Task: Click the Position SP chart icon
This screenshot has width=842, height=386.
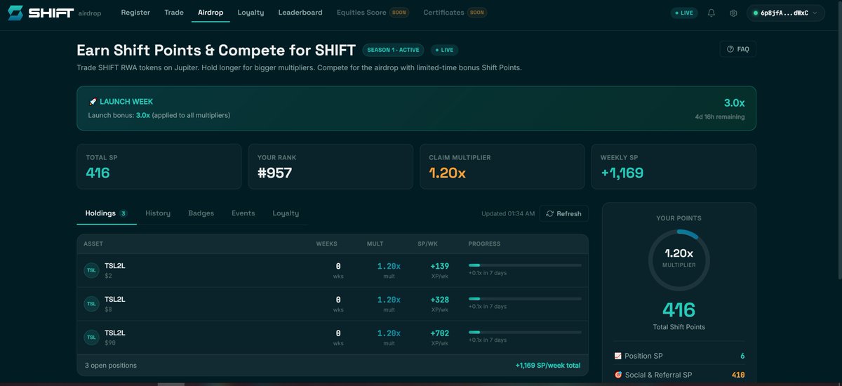Action: point(618,356)
